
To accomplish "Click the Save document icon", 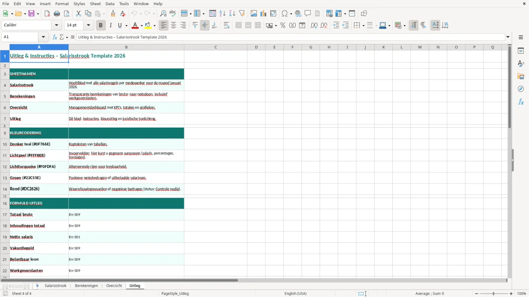I will (x=31, y=14).
